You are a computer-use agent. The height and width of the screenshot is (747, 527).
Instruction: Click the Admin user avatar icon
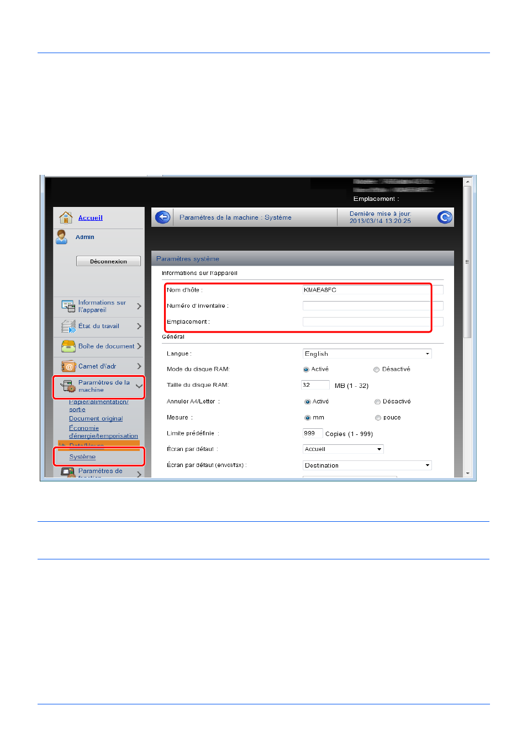coord(62,237)
